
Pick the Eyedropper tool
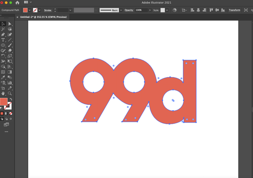click(3, 77)
